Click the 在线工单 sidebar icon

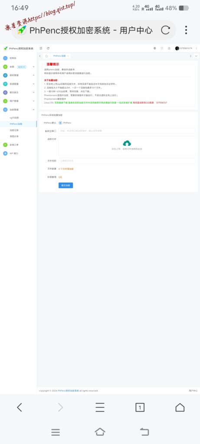[5, 145]
